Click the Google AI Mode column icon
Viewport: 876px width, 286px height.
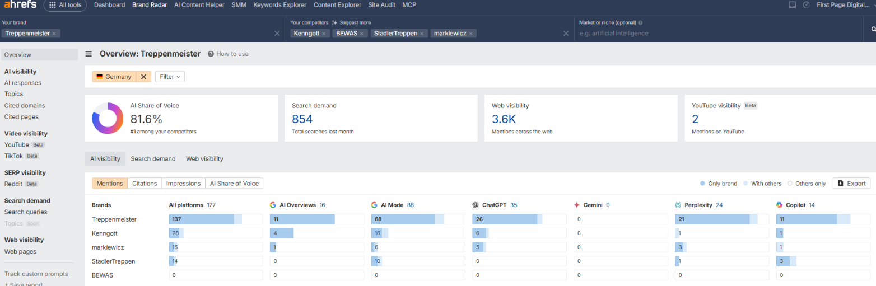[374, 205]
